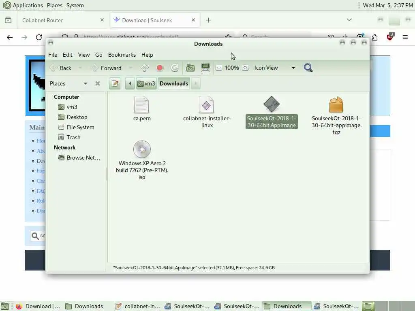Screen dimensions: 415x311
Task: Open the Help menu
Action: point(147,55)
